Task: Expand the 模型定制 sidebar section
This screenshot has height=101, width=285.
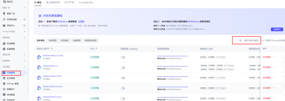Action: click(24, 55)
